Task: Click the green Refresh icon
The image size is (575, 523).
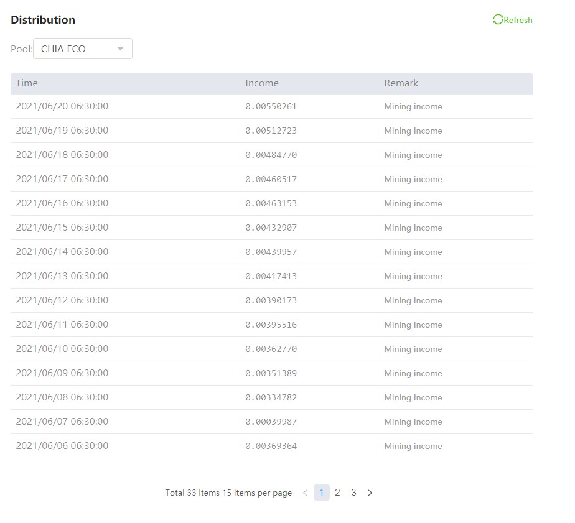Action: point(498,19)
